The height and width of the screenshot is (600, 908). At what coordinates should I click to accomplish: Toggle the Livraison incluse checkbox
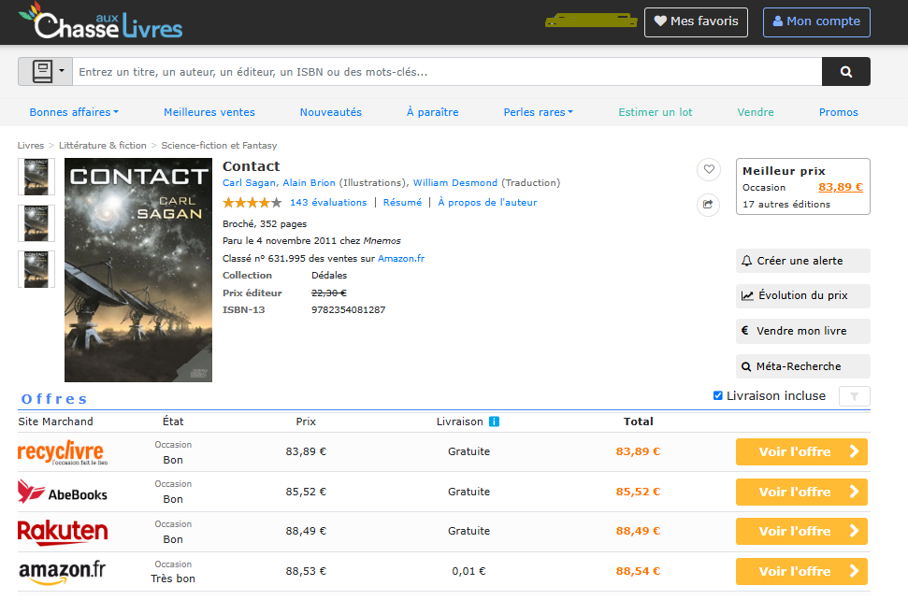click(718, 395)
